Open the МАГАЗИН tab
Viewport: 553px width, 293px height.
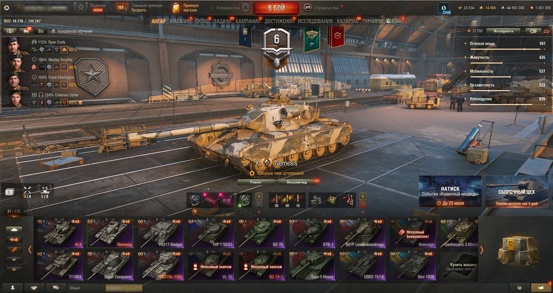pyautogui.click(x=180, y=21)
